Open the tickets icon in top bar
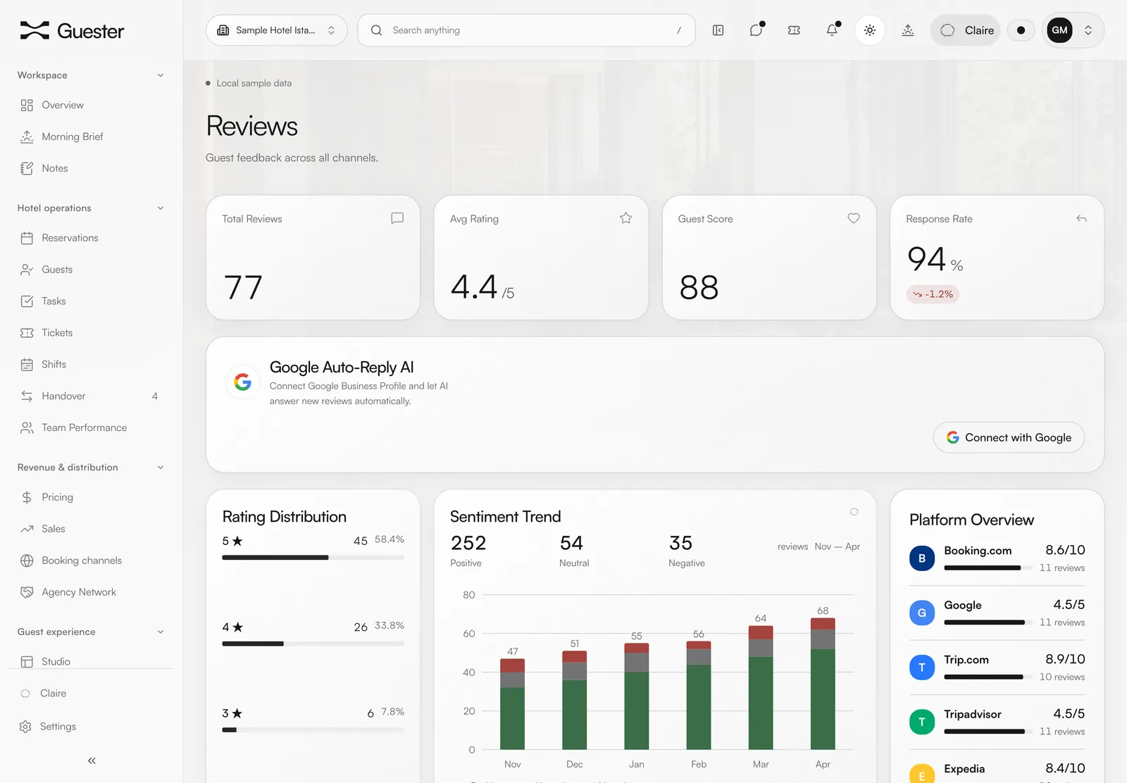 point(794,30)
